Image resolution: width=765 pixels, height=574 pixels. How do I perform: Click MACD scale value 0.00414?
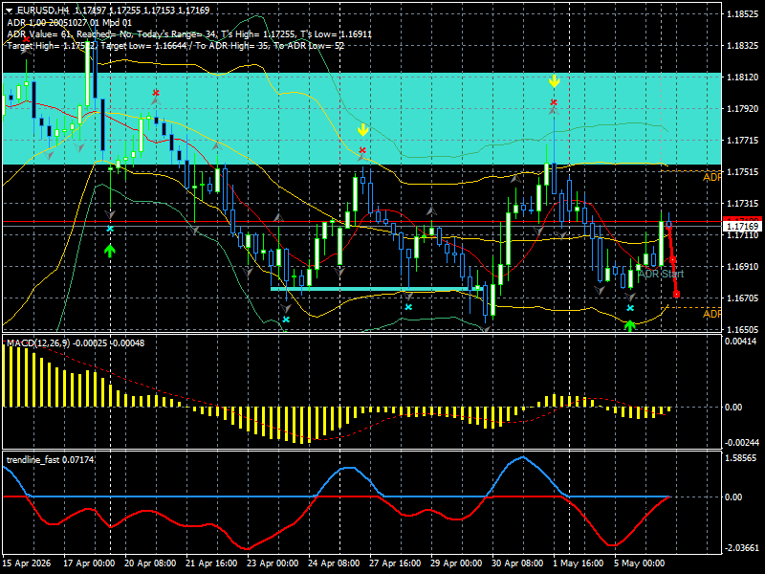(x=742, y=342)
